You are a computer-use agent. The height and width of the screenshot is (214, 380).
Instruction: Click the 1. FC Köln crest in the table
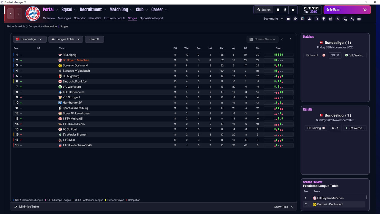pos(60,140)
